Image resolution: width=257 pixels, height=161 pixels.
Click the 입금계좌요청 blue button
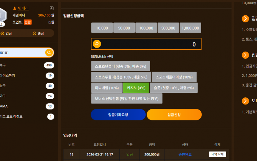pyautogui.click(x=118, y=115)
